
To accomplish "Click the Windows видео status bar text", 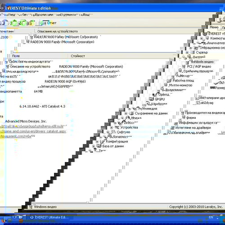I will coord(45,207).
